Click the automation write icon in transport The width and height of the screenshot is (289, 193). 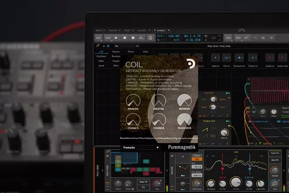[141, 38]
